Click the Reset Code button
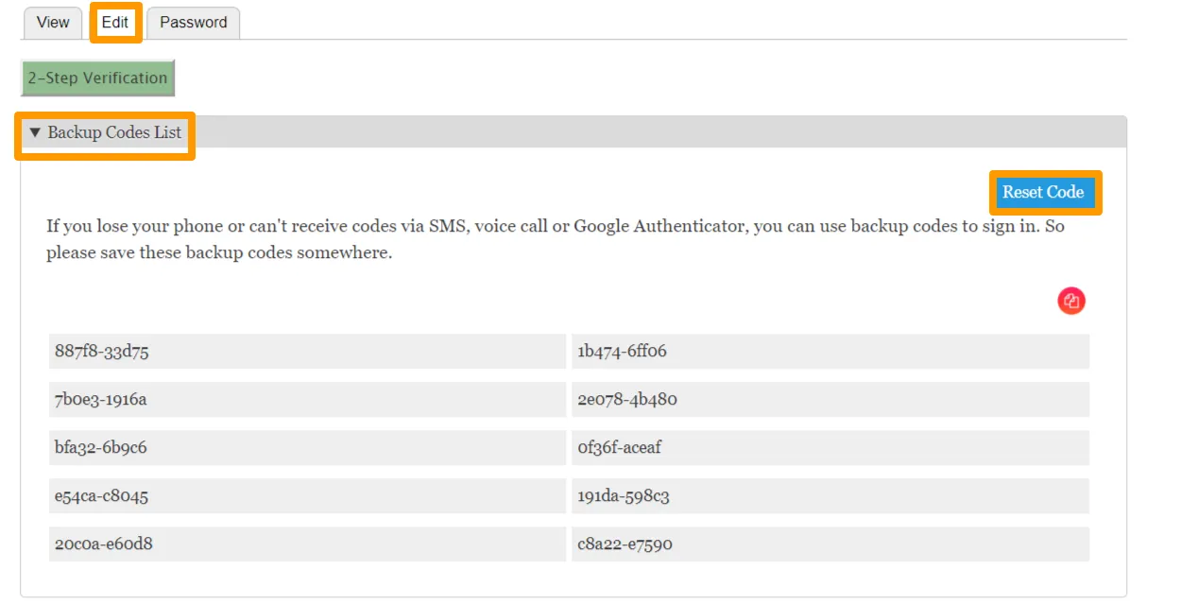The height and width of the screenshot is (605, 1181). point(1042,193)
